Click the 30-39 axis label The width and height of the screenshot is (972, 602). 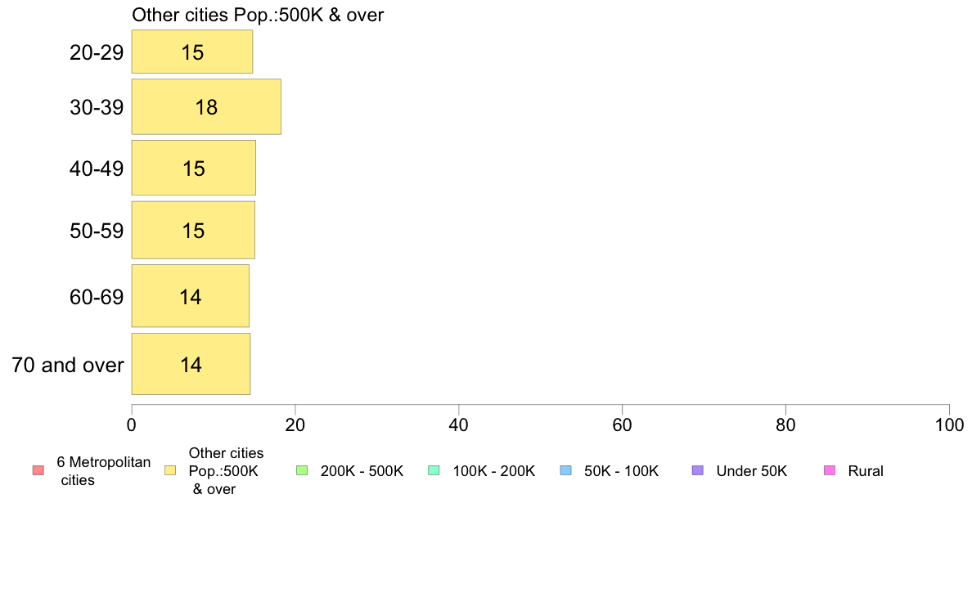coord(97,107)
